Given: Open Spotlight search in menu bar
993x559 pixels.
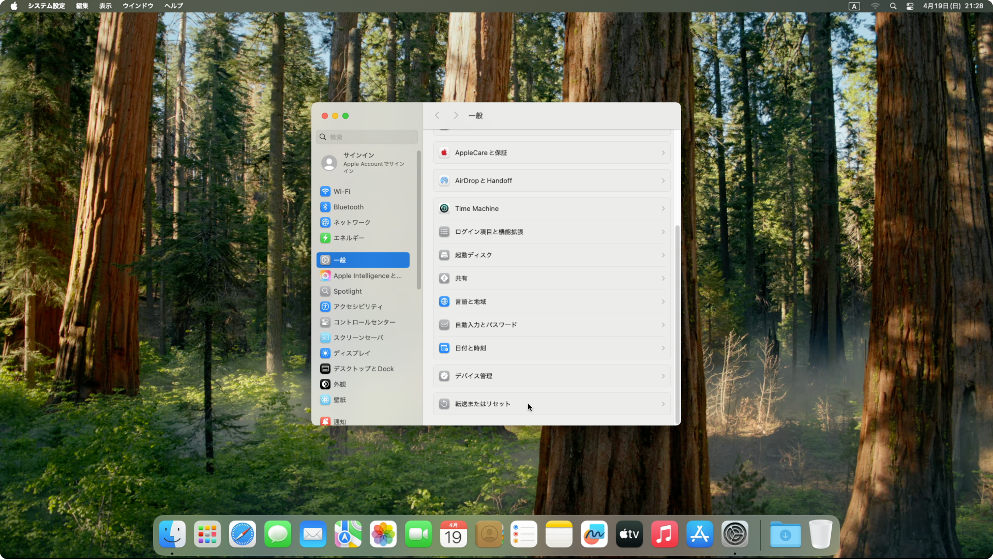Looking at the screenshot, I should point(893,6).
